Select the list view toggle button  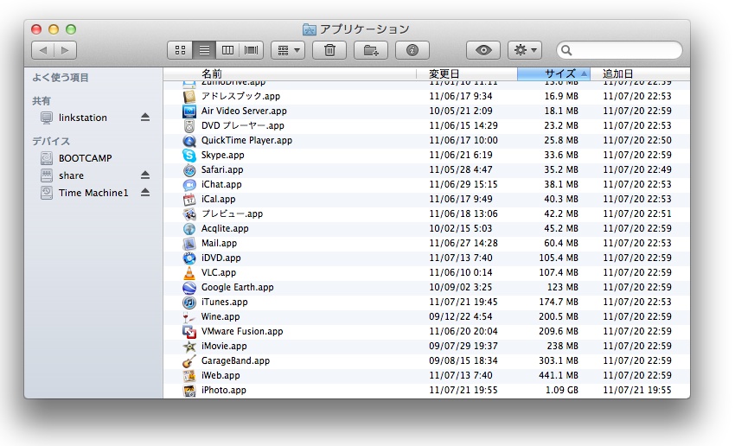pos(204,50)
